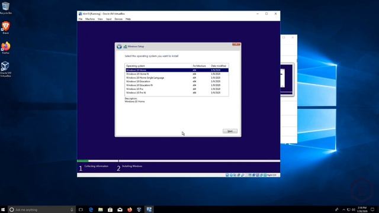Click the Windows Start button
The width and height of the screenshot is (379, 213).
click(3, 209)
